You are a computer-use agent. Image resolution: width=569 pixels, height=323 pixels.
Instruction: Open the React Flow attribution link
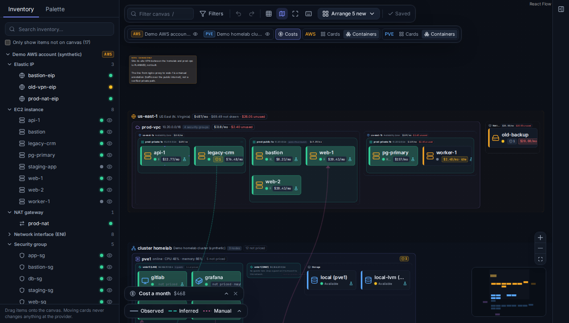pyautogui.click(x=540, y=4)
